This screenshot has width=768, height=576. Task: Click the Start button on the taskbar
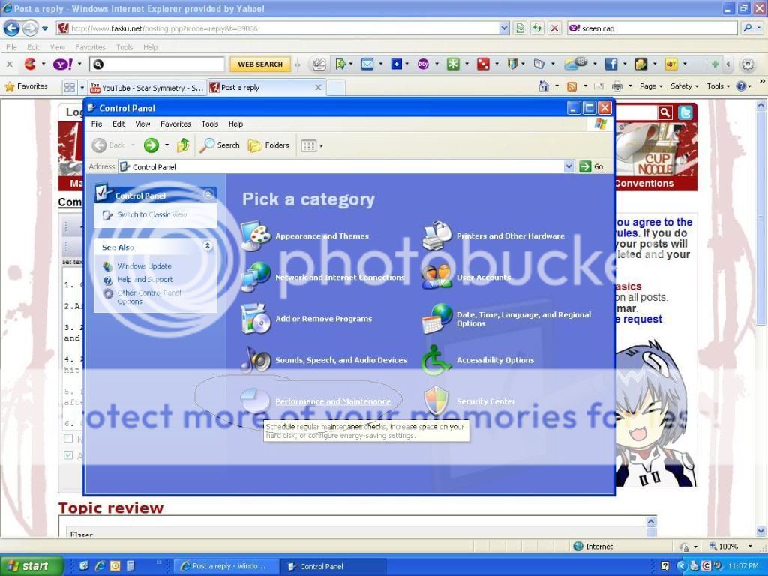(x=28, y=566)
